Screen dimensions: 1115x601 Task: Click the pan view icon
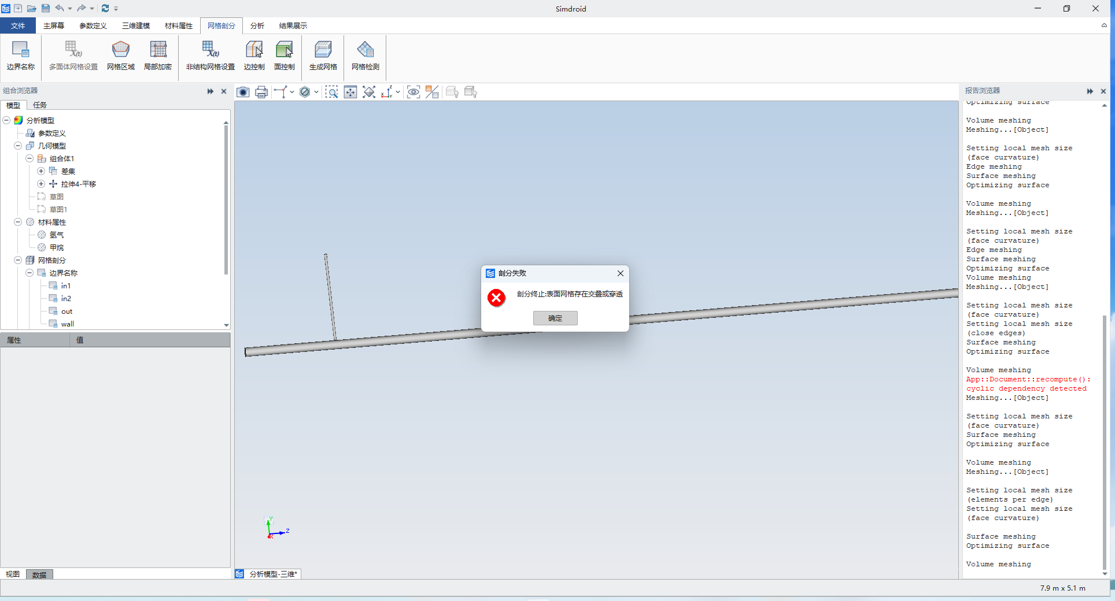pos(350,92)
